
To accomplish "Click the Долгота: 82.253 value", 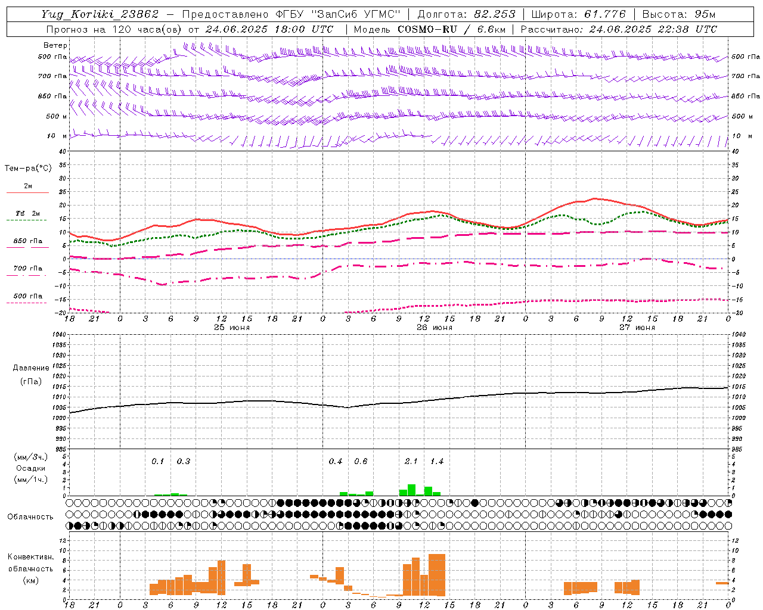I will [467, 14].
